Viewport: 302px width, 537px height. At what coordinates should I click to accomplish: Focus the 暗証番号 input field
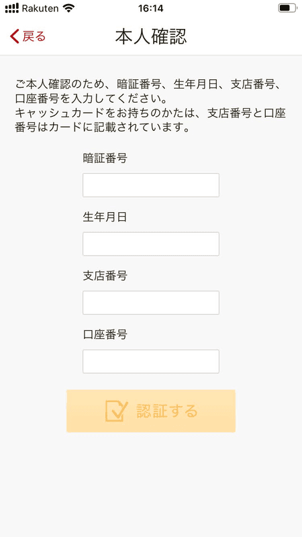click(x=151, y=185)
